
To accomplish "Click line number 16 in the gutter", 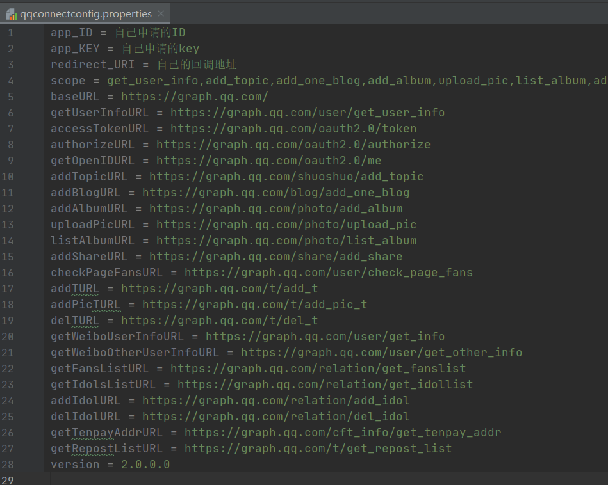I will point(8,273).
